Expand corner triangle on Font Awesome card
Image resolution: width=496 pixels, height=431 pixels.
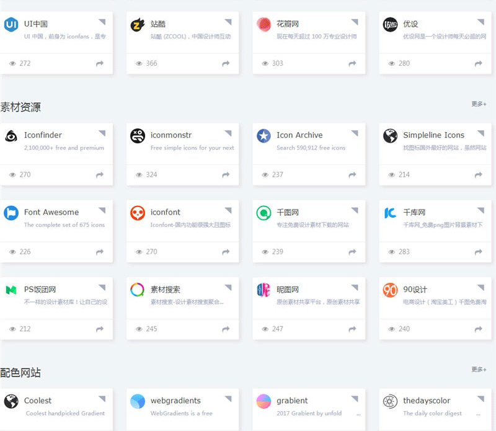coord(102,210)
